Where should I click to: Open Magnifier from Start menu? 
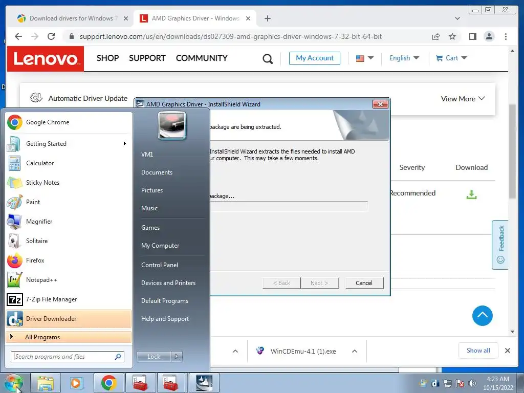click(x=69, y=221)
